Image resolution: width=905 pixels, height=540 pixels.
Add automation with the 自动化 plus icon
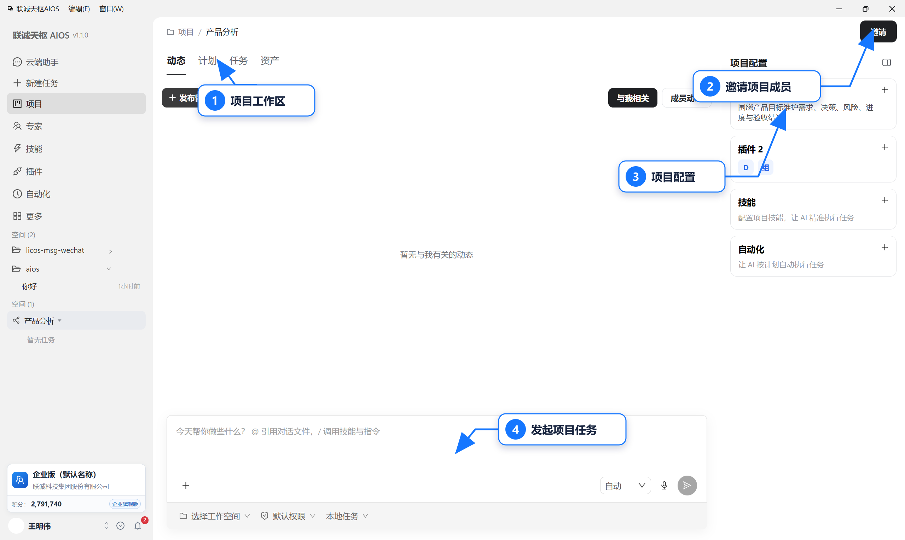[884, 248]
